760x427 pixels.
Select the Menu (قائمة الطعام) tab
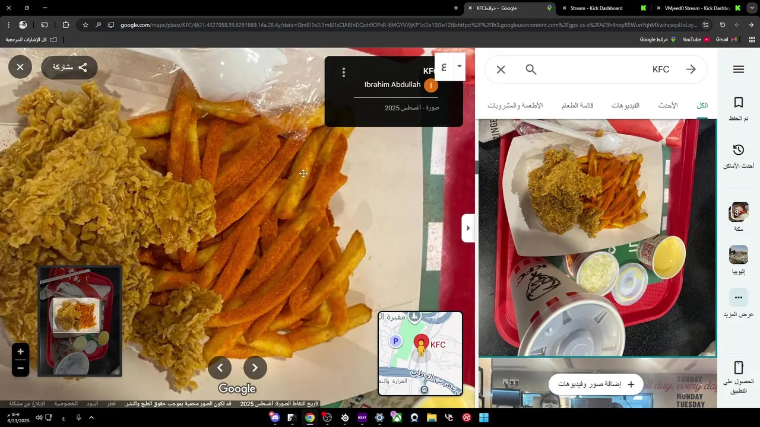tap(578, 106)
